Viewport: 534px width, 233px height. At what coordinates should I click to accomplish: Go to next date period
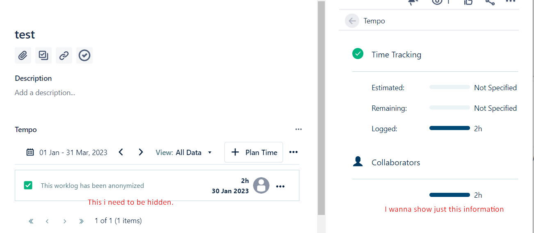click(141, 152)
